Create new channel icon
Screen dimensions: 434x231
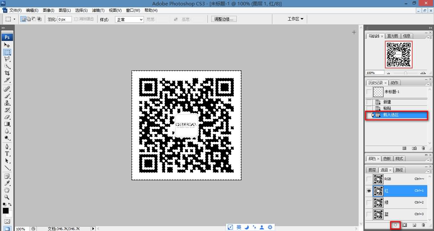point(414,225)
